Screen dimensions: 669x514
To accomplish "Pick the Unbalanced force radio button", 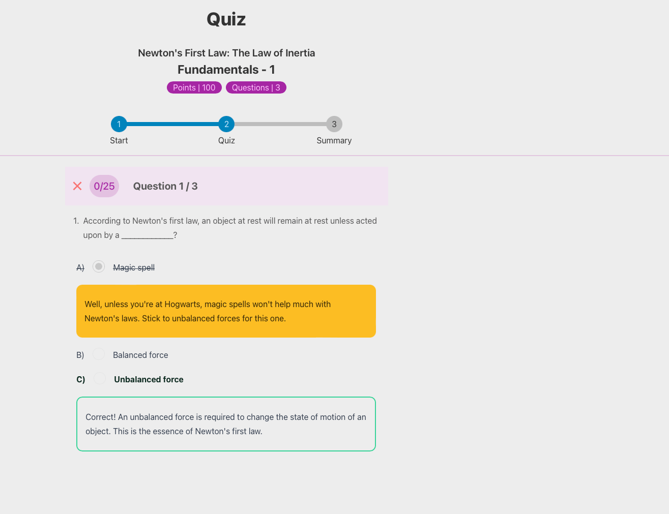I will pyautogui.click(x=100, y=379).
